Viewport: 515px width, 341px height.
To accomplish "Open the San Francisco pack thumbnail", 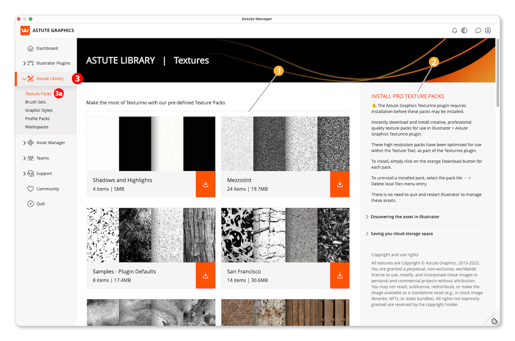I will pyautogui.click(x=285, y=235).
